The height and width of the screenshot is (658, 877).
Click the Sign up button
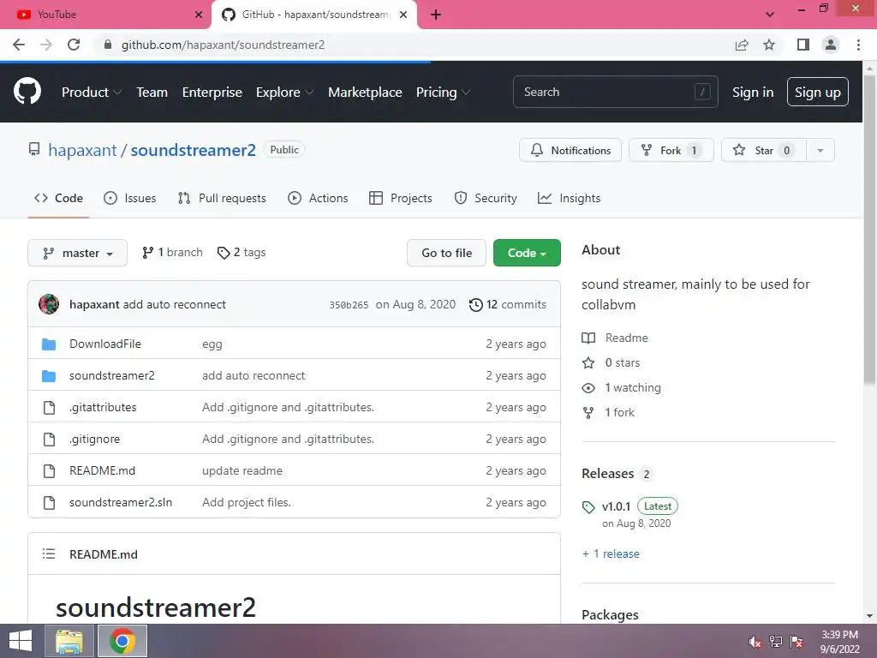coord(817,93)
